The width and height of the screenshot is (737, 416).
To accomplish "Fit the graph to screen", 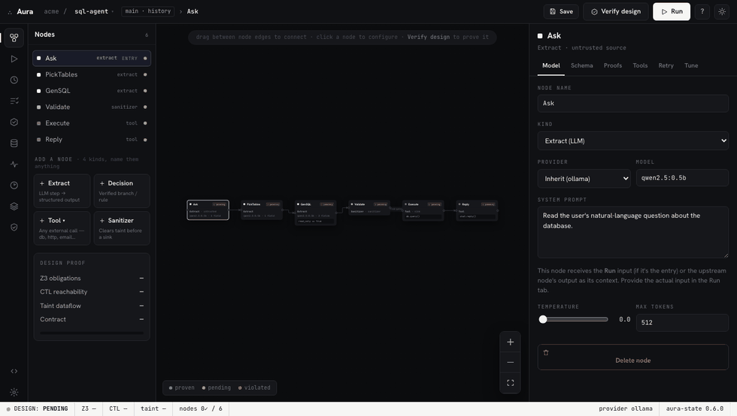I will coord(511,383).
